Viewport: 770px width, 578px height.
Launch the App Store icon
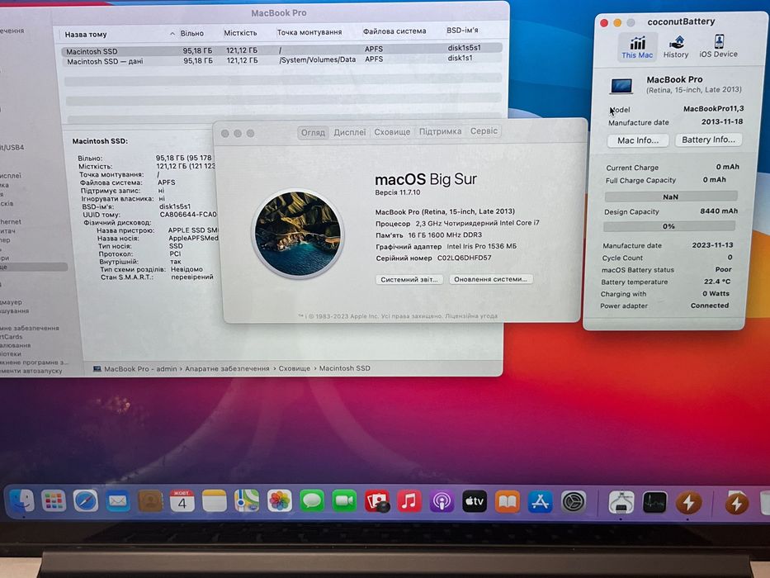point(541,502)
